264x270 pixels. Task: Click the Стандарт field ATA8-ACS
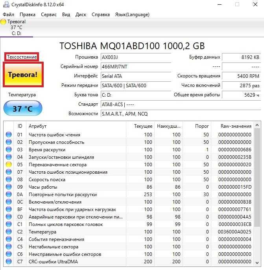(x=181, y=105)
